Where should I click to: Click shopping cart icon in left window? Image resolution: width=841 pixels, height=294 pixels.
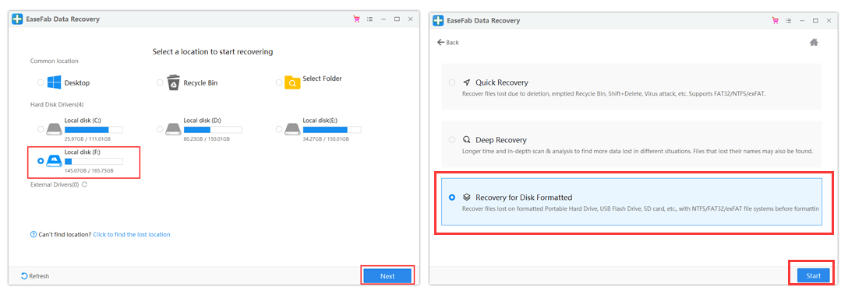coord(356,19)
